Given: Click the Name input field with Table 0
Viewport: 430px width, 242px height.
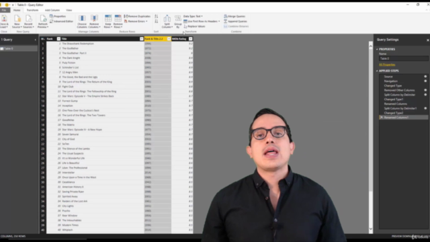Looking at the screenshot, I should (403, 58).
